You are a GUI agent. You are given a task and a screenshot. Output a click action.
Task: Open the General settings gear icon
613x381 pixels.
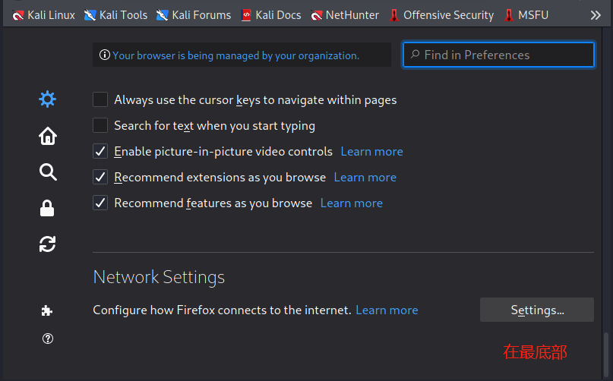tap(48, 99)
